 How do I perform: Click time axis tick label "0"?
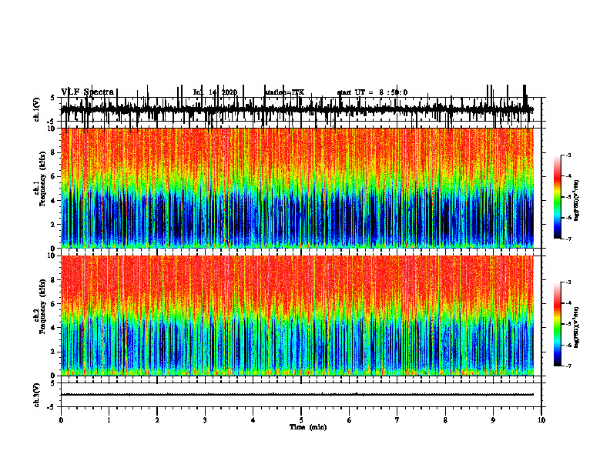(61, 420)
